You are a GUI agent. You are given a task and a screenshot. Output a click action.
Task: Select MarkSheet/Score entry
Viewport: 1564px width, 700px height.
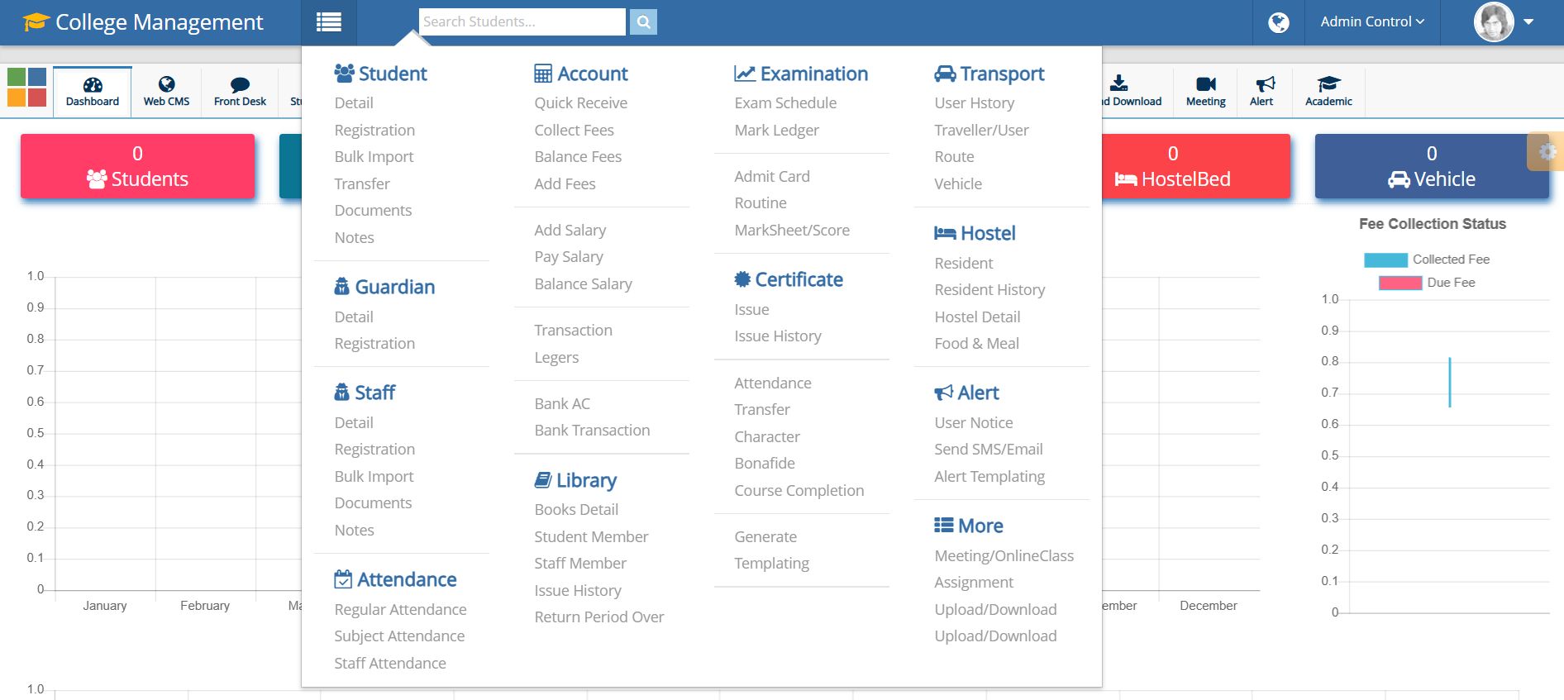coord(792,230)
